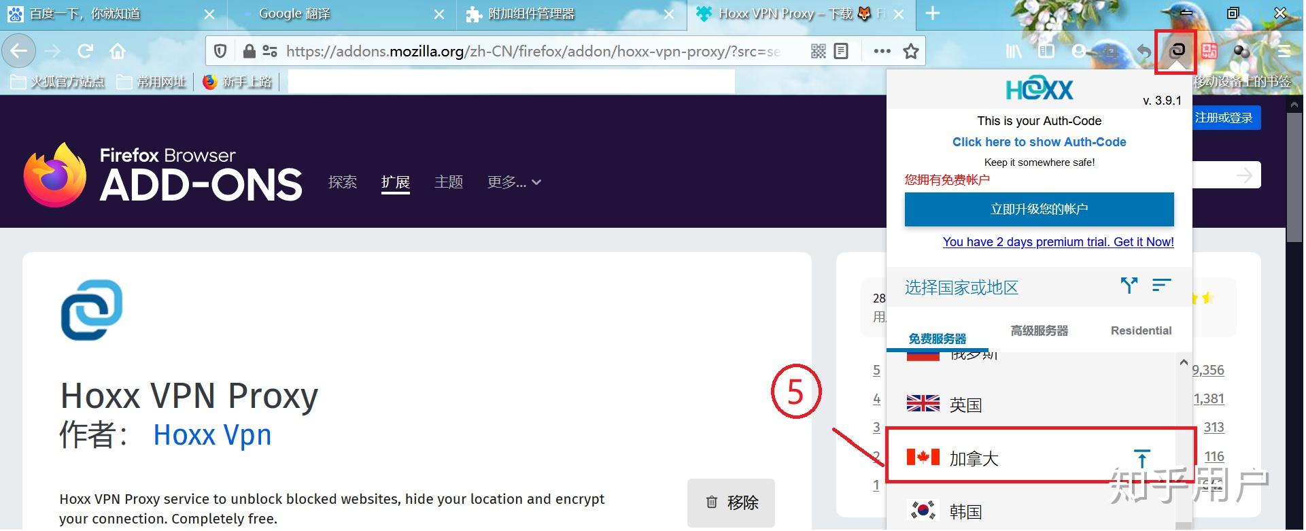
Task: Click the site permissions icon beside padlock
Action: (x=270, y=51)
